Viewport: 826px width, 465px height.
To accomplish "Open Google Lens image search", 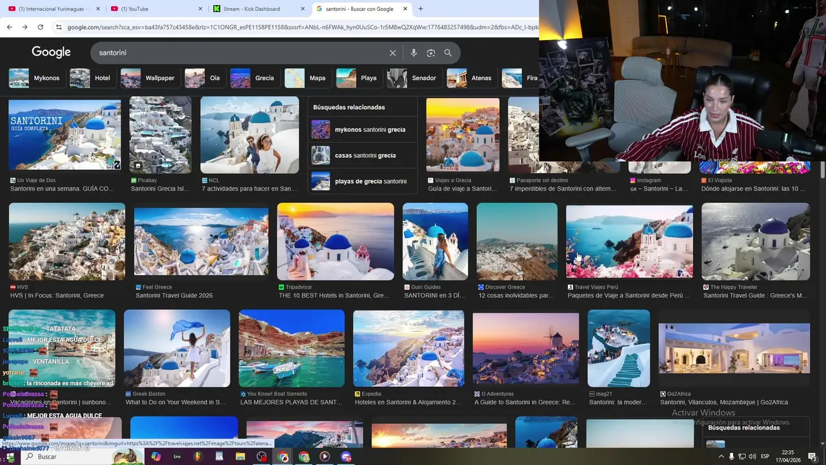I will tap(431, 53).
